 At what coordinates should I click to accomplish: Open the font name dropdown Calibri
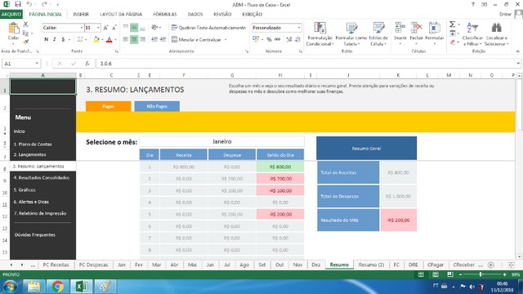(82, 28)
